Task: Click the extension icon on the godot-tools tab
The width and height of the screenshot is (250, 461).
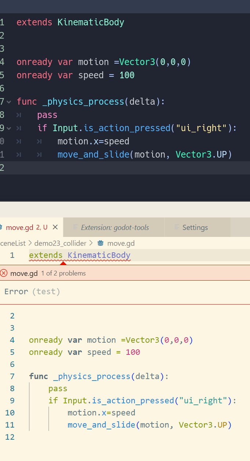Action: [x=75, y=227]
